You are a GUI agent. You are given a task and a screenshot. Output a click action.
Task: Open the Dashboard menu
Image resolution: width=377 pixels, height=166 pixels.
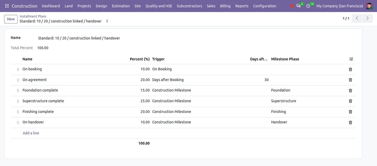(x=51, y=6)
